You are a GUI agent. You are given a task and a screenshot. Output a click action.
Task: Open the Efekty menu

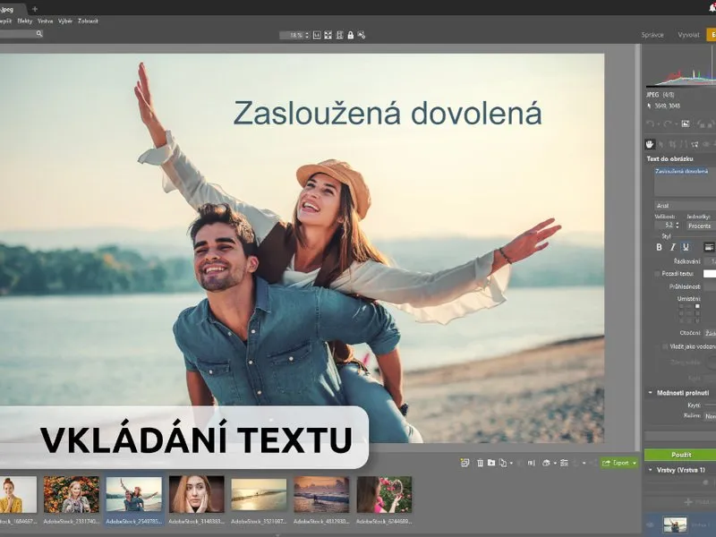[25, 21]
